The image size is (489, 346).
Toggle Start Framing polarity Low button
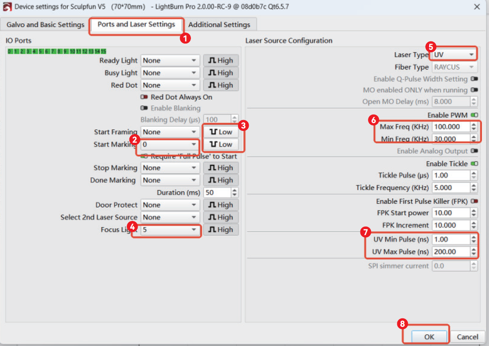click(x=221, y=132)
